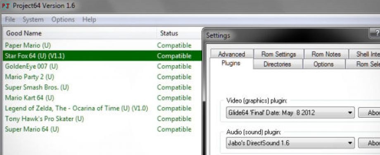Select Mario Kart 64 (U) row

coord(102,98)
